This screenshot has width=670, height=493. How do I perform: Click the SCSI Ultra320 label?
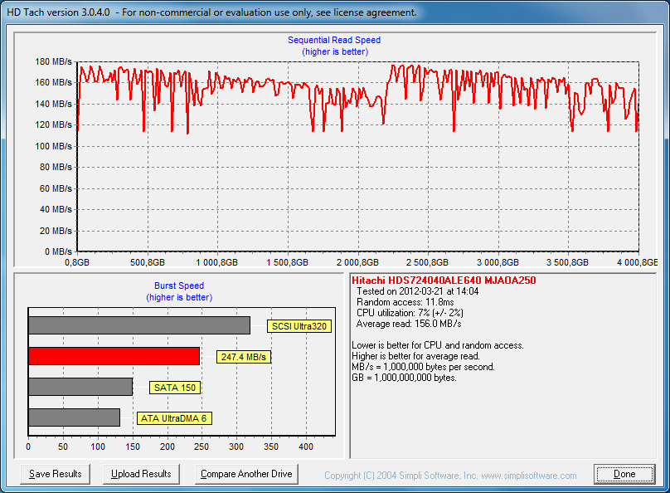299,326
